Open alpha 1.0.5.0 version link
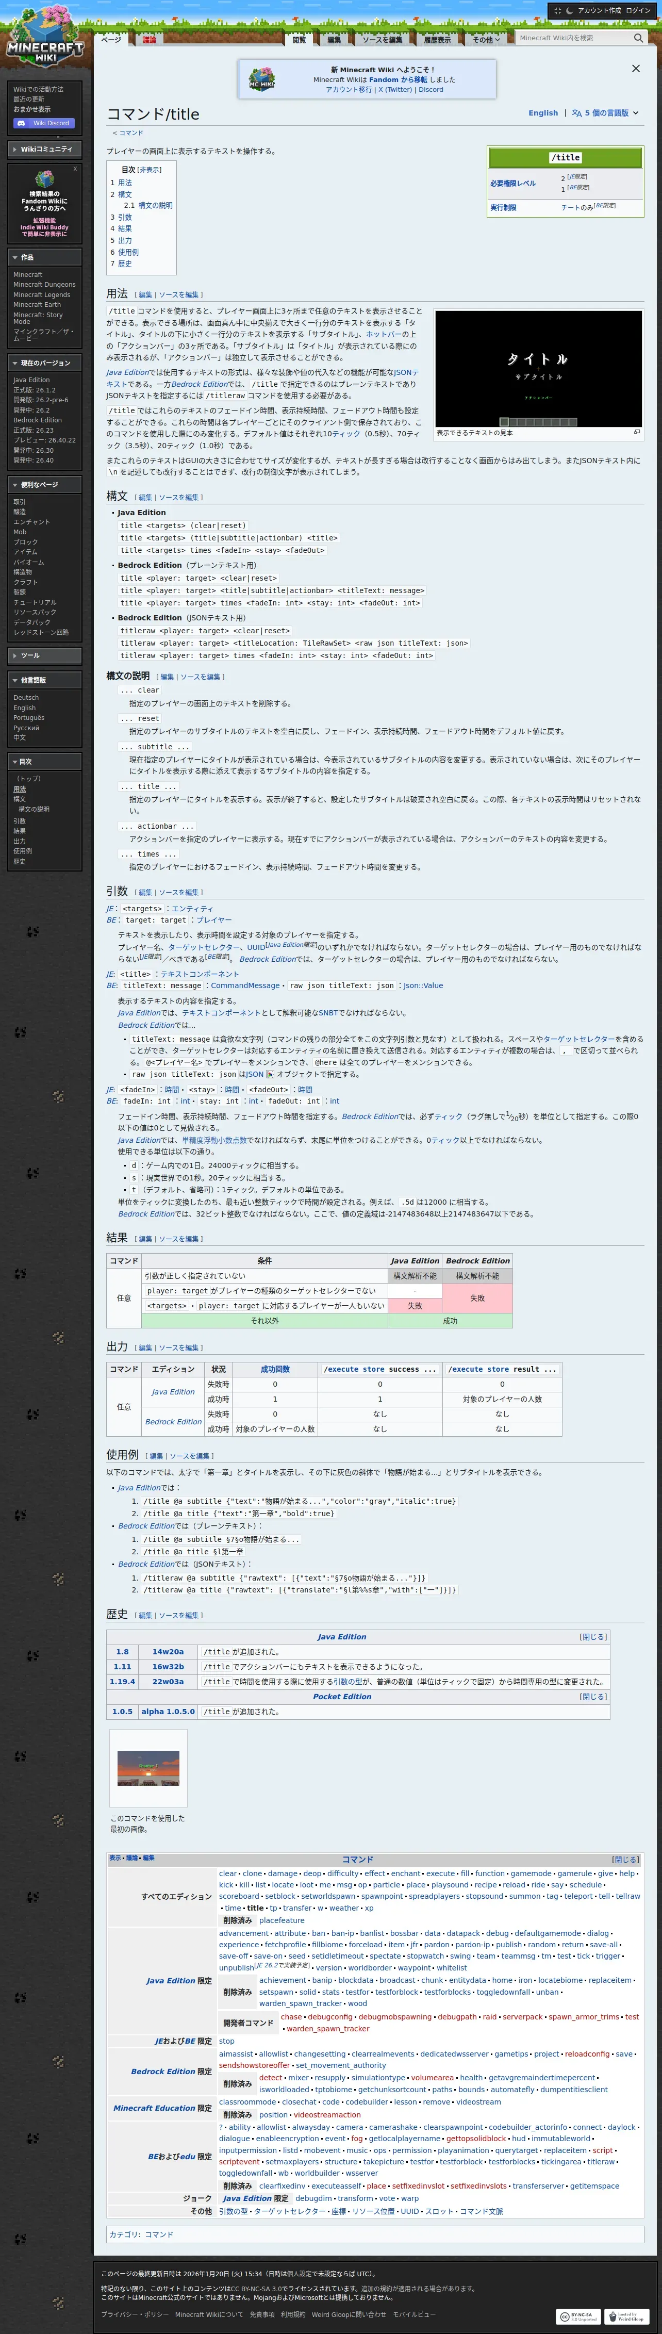 coord(168,1712)
